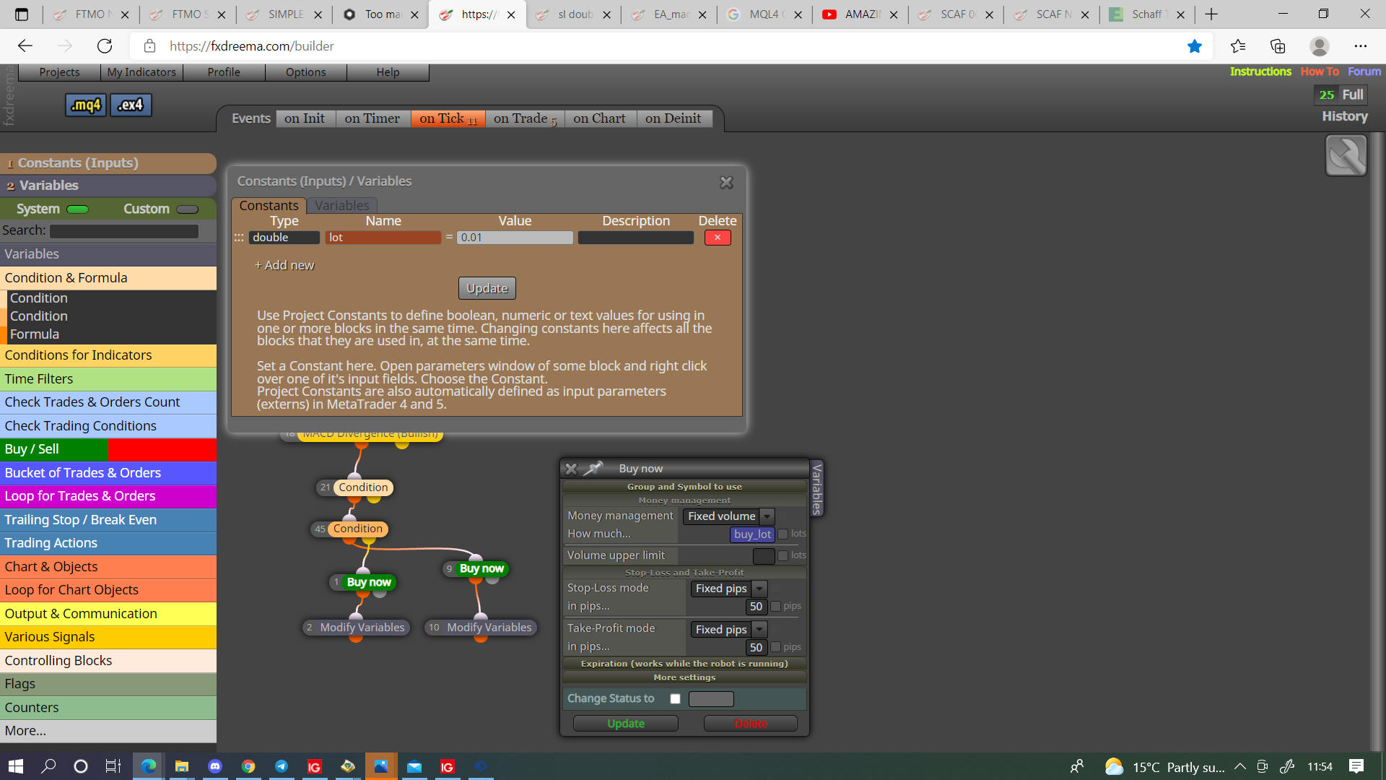This screenshot has width=1386, height=780.
Task: Open the Windows Start menu
Action: (16, 766)
